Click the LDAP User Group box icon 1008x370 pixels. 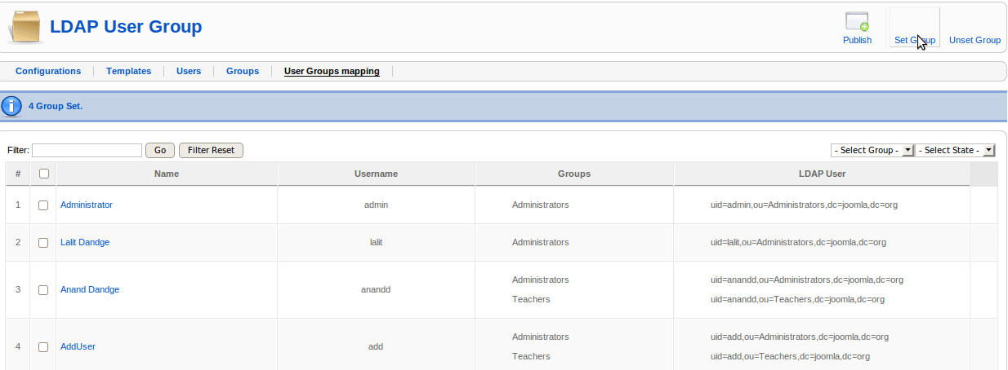pos(25,27)
